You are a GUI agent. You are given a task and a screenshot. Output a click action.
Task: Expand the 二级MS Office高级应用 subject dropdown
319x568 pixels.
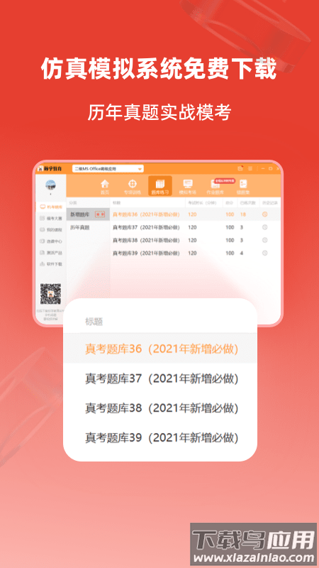click(x=108, y=169)
